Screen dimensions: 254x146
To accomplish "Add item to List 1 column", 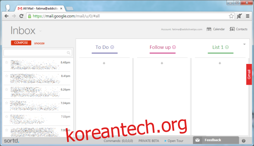I will coord(220,63).
